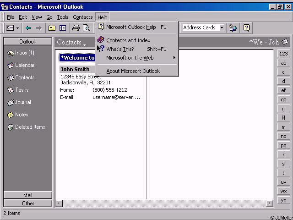Screen dimensions: 293x220
Task: Open the New Contact dropdown arrow
Action: pyautogui.click(x=17, y=28)
